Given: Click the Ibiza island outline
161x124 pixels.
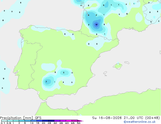Looking at the screenshot, I should click(x=105, y=73).
